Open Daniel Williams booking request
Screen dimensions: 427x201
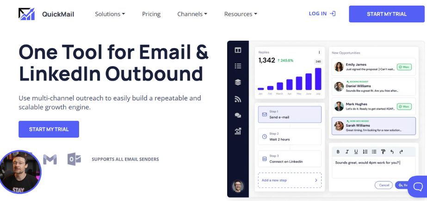[374, 86]
